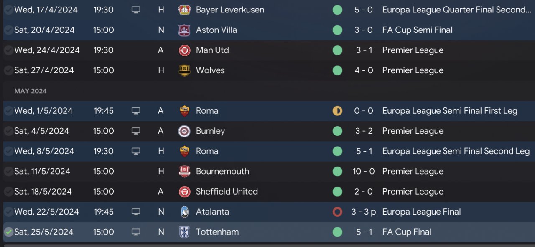Click the Tottenham club badge icon
Viewport: 535px width, 247px height.
tap(184, 232)
